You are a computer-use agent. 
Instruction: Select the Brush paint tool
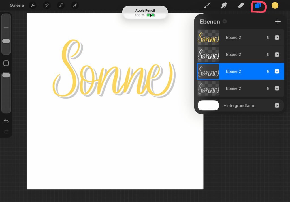(x=207, y=5)
